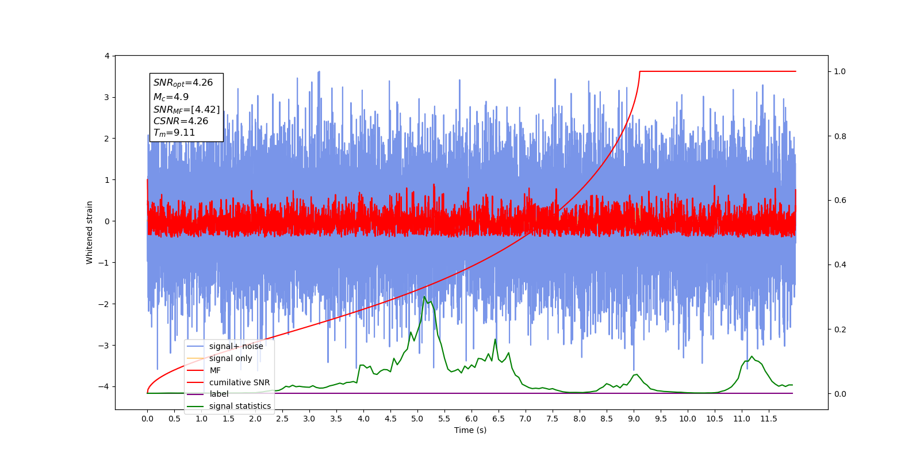Click the green signal statistics peak near 5.1 s

point(424,297)
